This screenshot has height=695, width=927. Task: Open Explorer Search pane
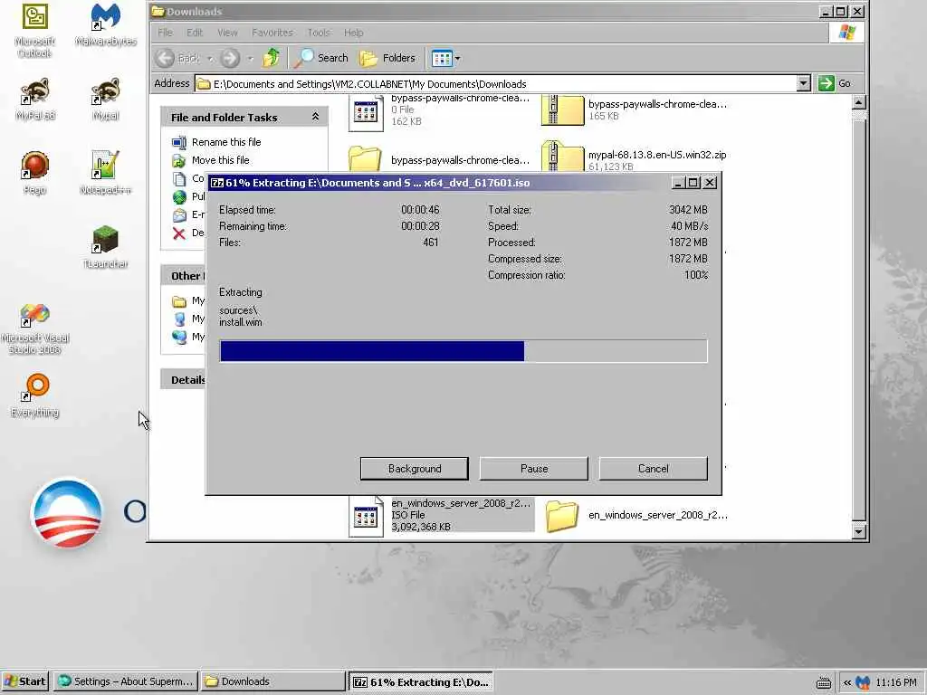(x=322, y=58)
